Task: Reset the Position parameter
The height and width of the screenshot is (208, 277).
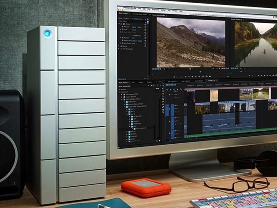Action: pos(145,27)
